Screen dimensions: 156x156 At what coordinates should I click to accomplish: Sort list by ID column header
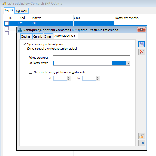tap(12, 18)
